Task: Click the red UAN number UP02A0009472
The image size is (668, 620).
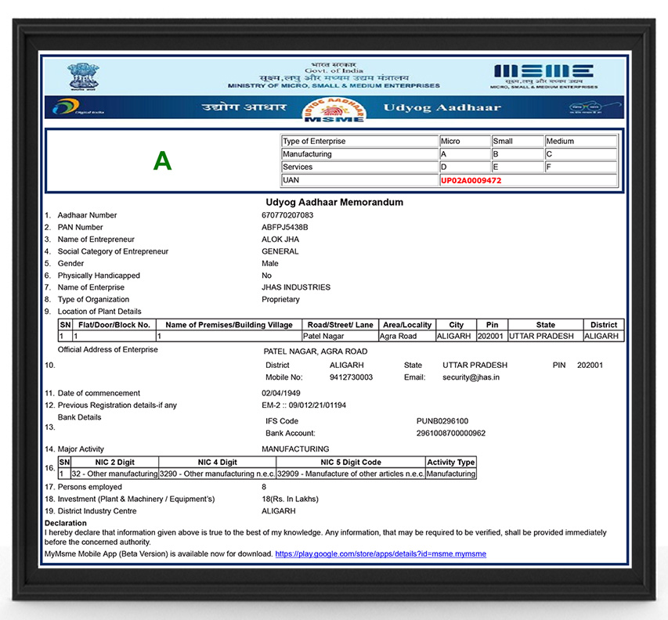Action: tap(471, 180)
